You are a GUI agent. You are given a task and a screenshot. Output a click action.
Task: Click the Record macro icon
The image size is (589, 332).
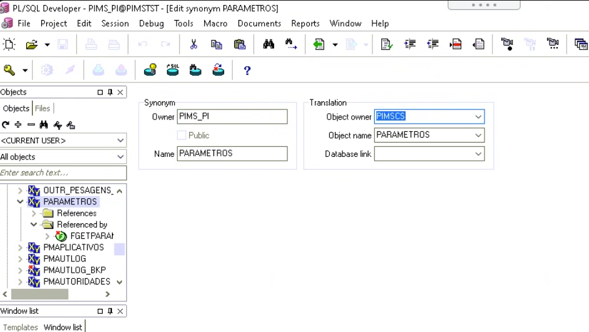507,44
